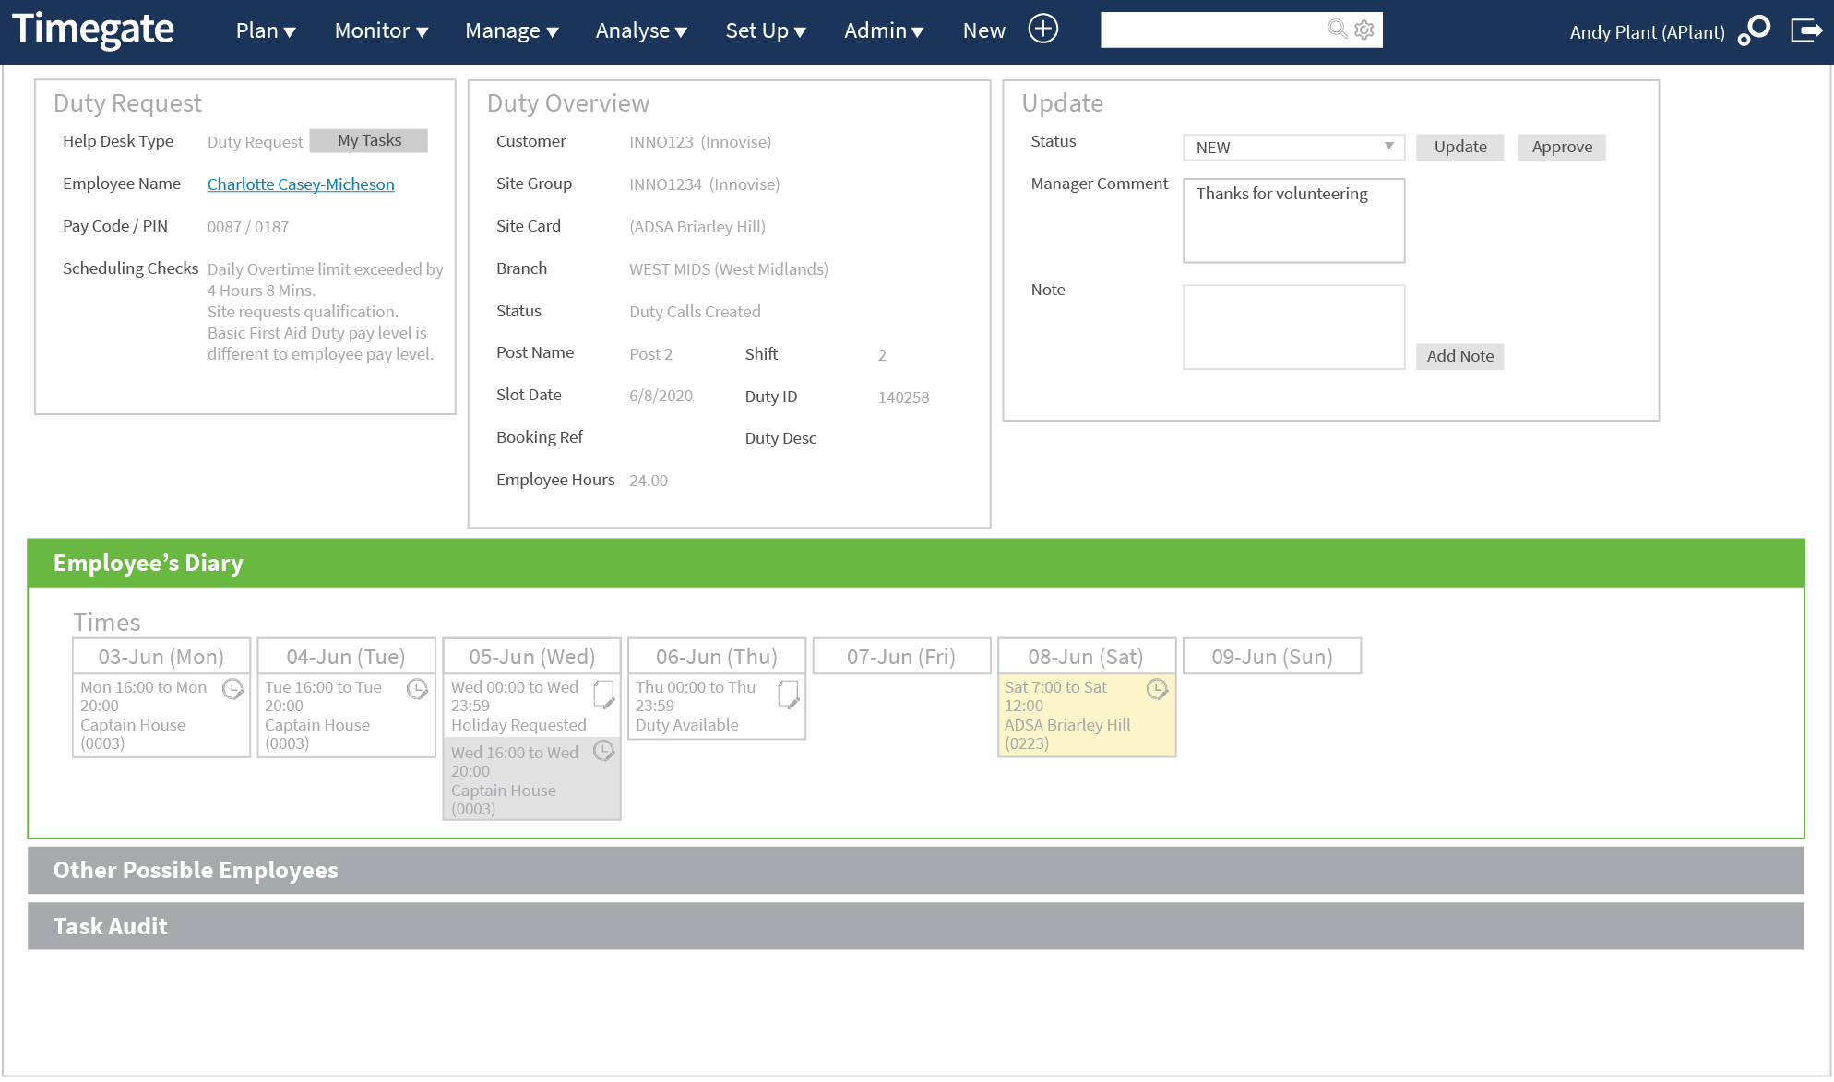Click the linked circles icon beside Andy Plant

tap(1756, 30)
